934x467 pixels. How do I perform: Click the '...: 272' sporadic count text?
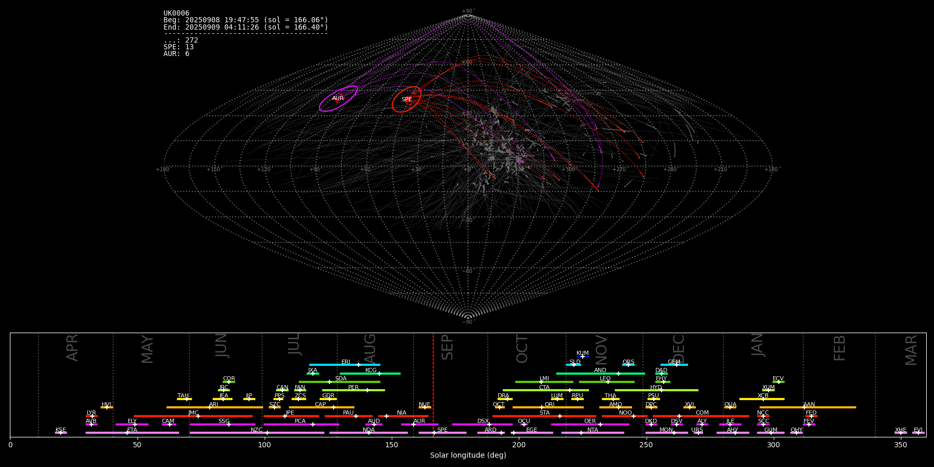(181, 40)
